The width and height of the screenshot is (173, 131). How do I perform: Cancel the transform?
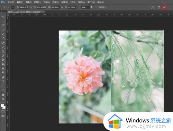159,7
